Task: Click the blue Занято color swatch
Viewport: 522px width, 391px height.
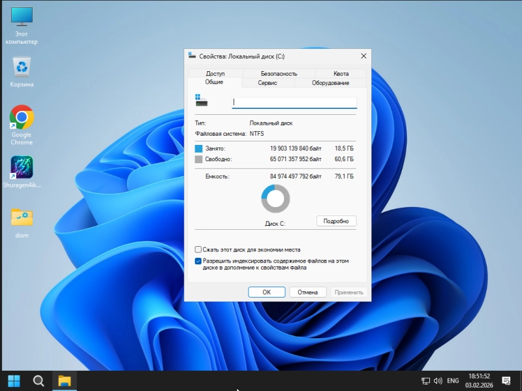Action: pos(199,149)
